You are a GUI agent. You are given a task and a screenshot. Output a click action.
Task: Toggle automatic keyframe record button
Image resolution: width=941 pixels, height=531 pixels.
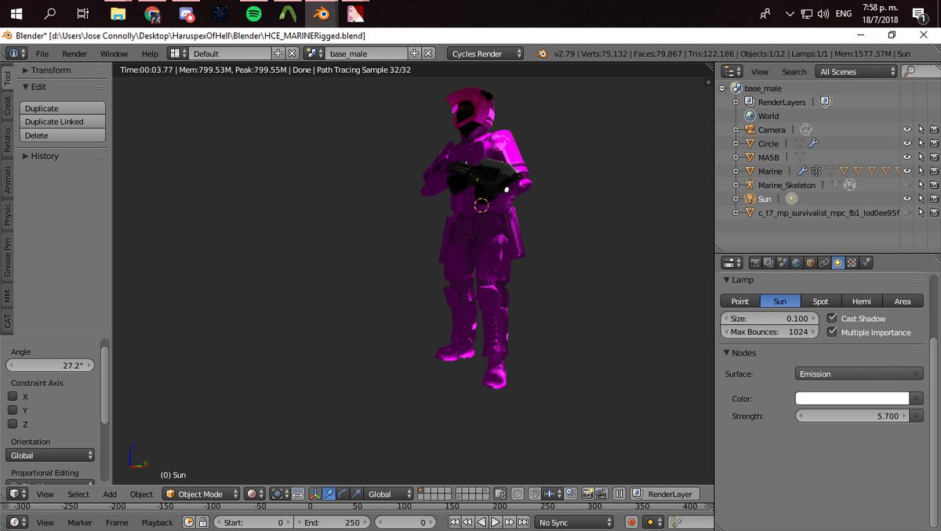point(631,522)
